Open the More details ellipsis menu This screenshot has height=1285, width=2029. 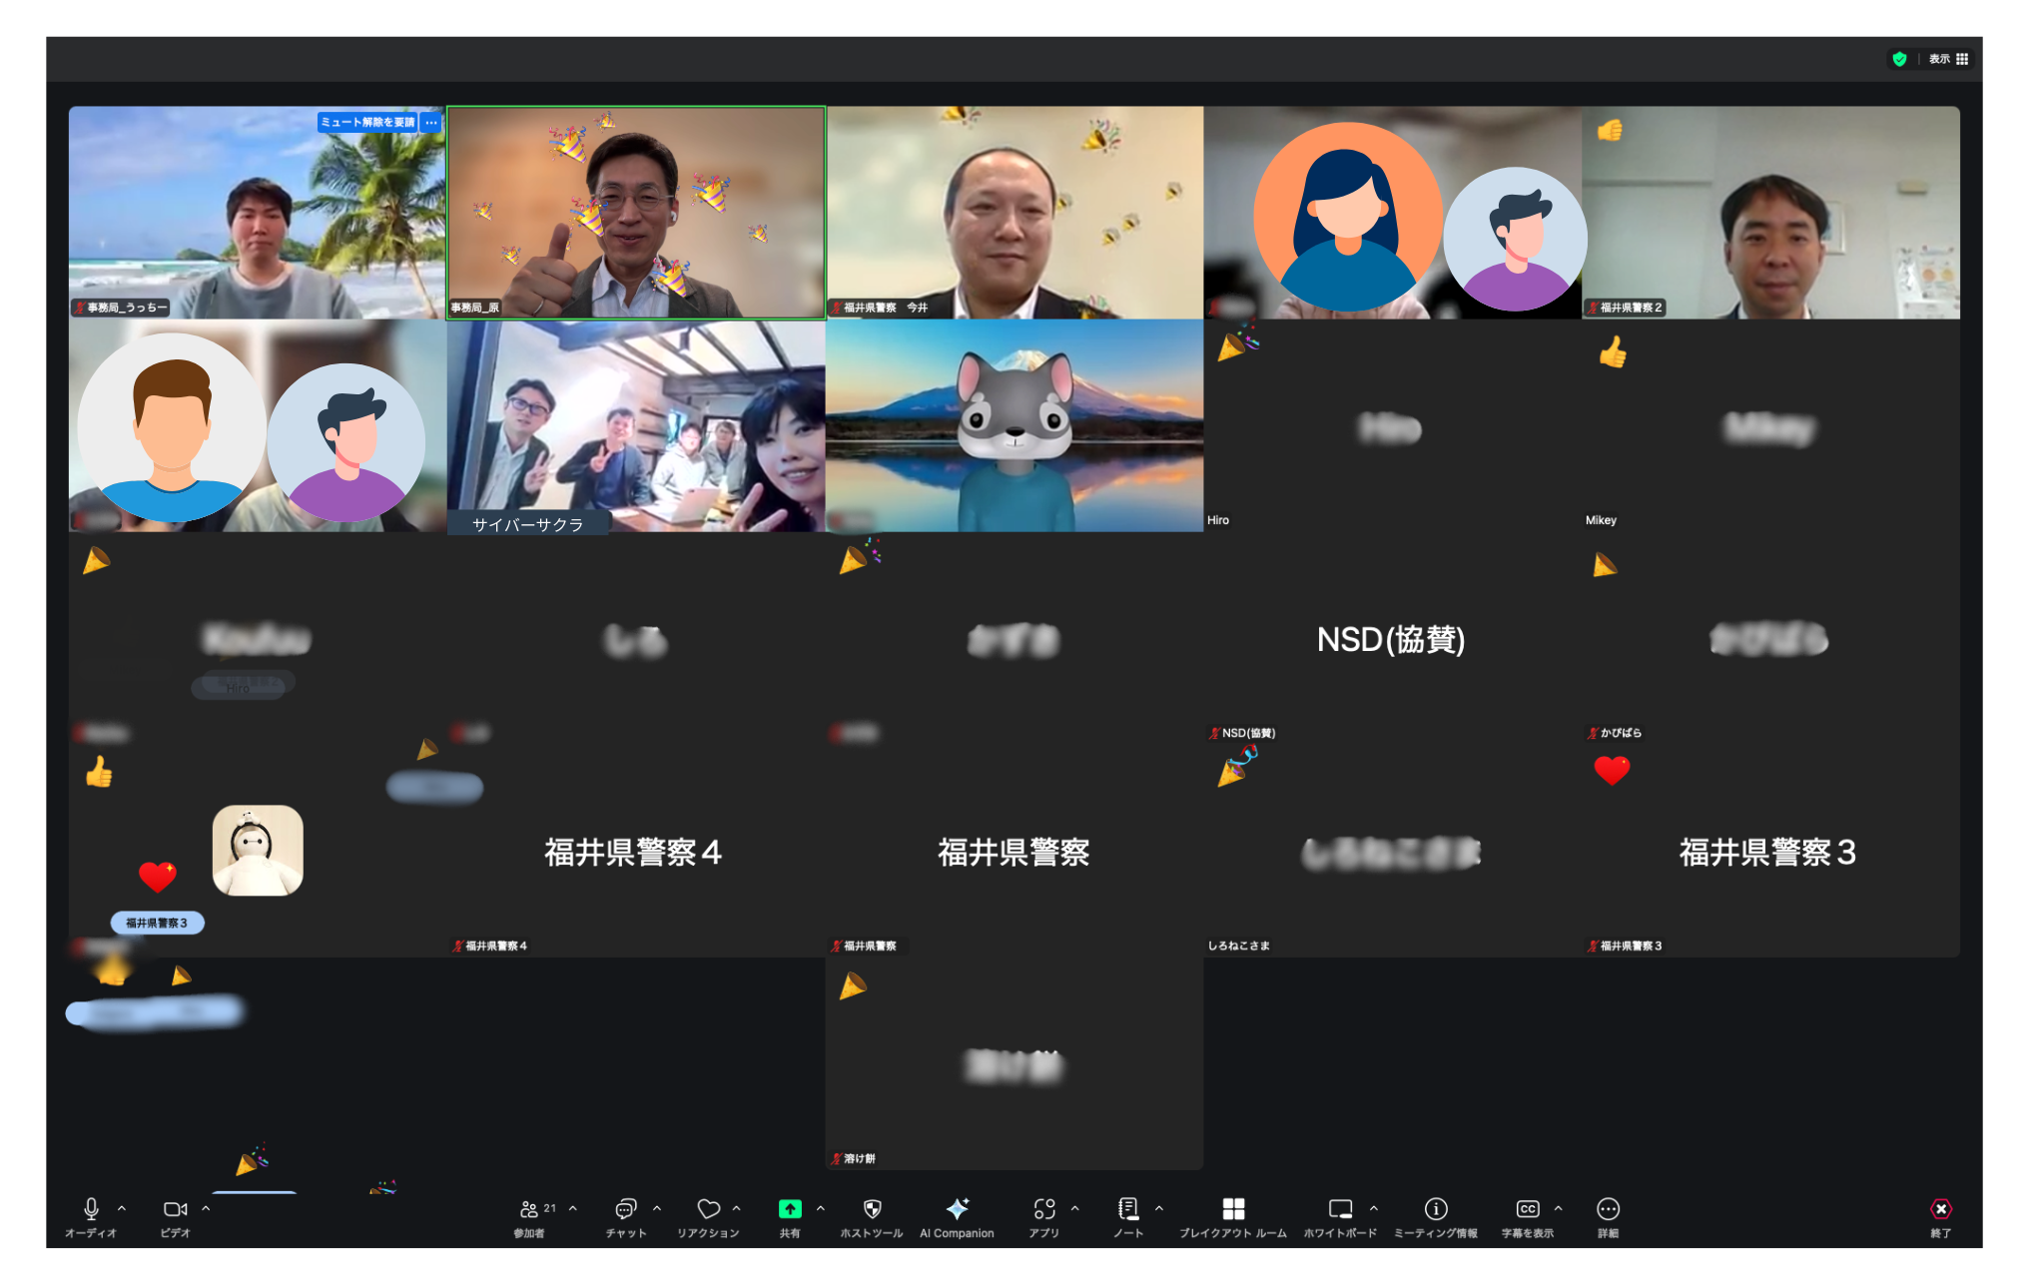(1608, 1210)
